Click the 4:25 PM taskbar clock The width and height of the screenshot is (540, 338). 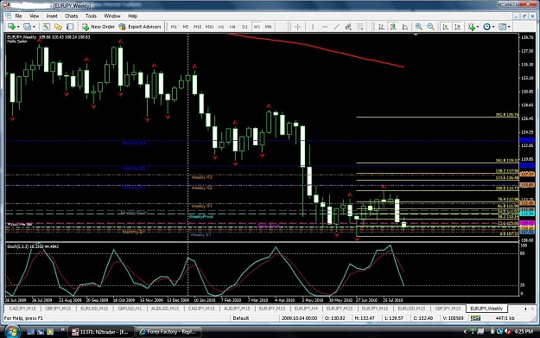click(524, 331)
